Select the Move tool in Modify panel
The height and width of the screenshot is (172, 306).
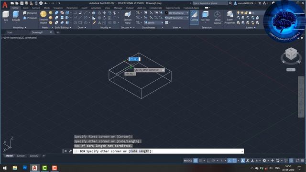pos(104,13)
